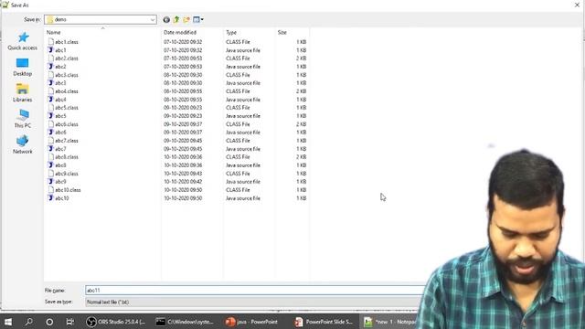Click Type cell of abc10 row
Viewport: 585px width, 329px height.
pos(243,198)
